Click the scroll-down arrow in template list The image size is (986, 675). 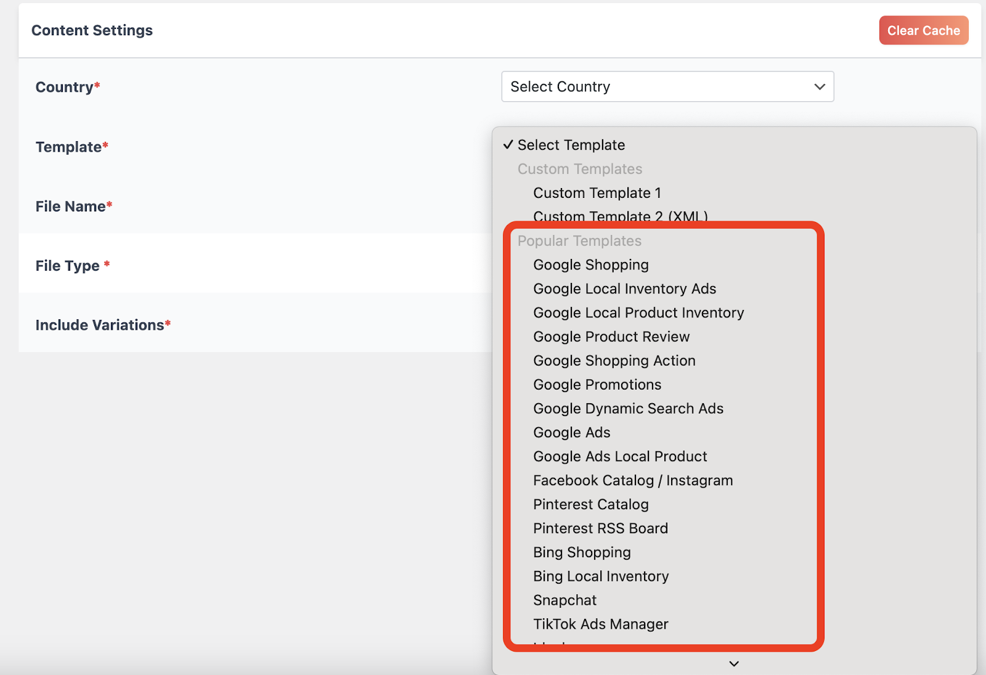point(734,664)
